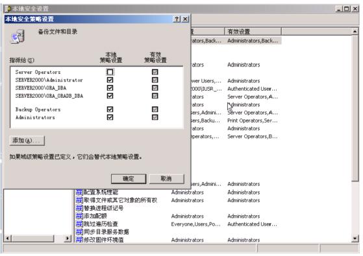
Task: Click the 修改固件环境值 policy icon
Action: click(x=79, y=240)
